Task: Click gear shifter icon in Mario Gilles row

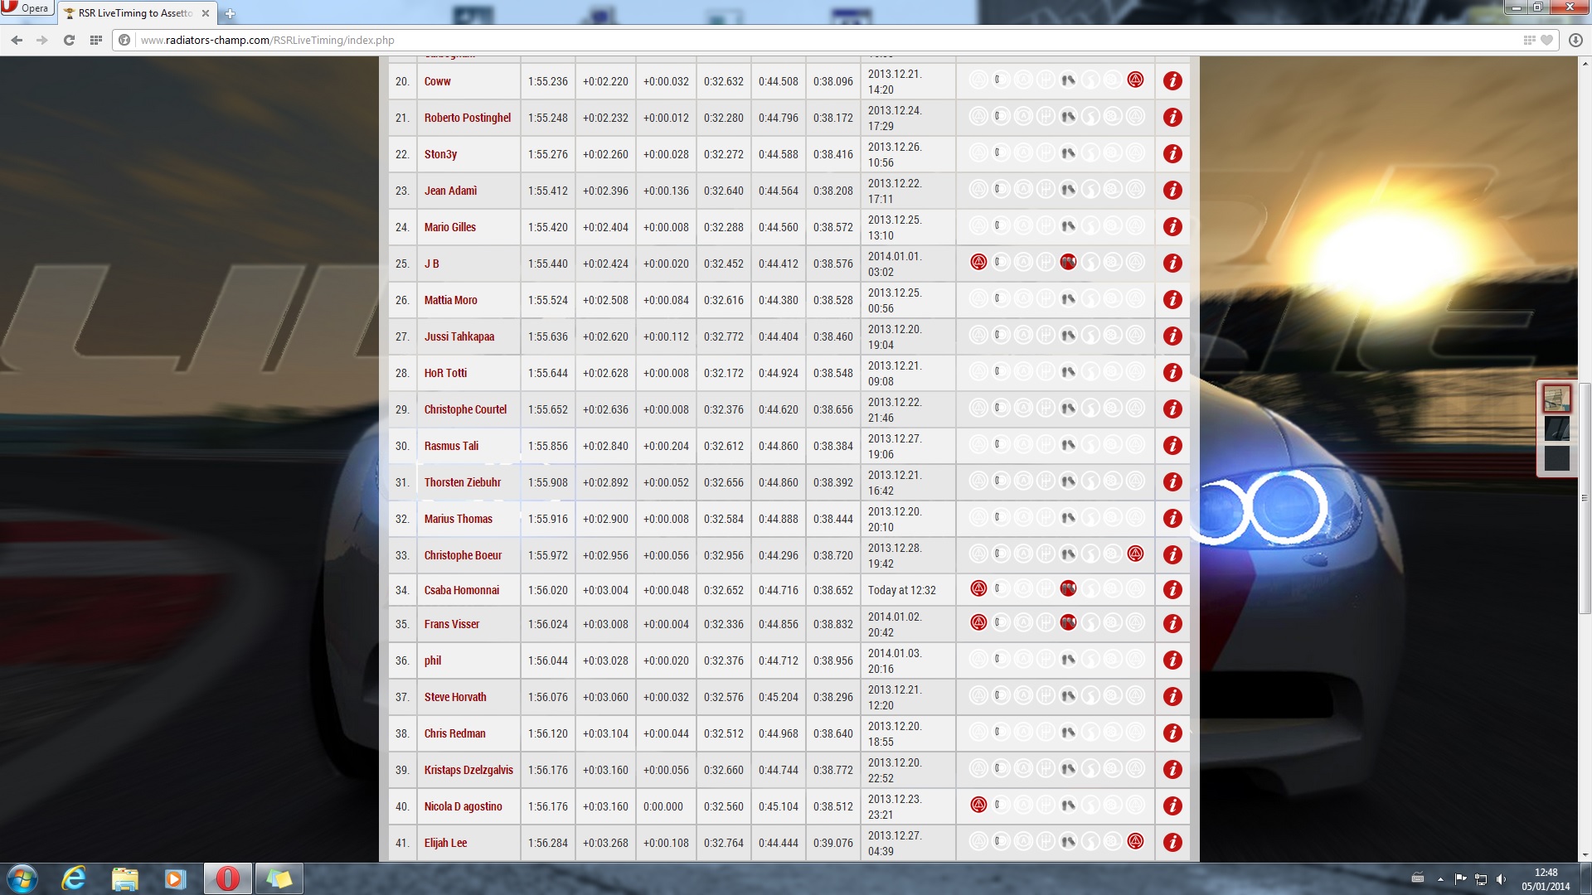Action: point(1046,226)
